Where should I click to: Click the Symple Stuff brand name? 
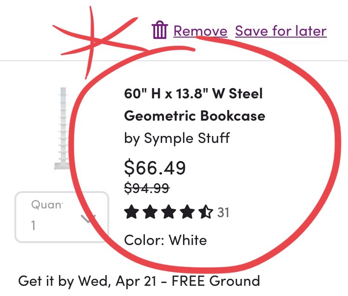pyautogui.click(x=187, y=138)
